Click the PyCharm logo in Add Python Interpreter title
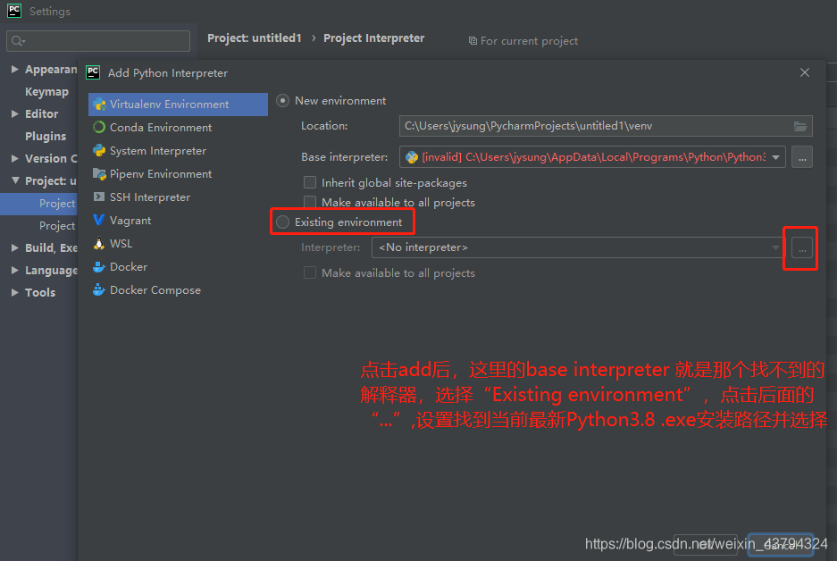Viewport: 837px width, 561px height. tap(93, 72)
